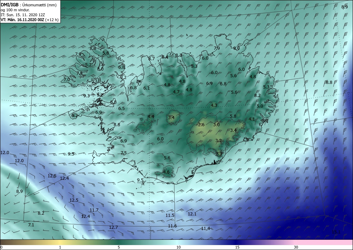
Task: Click the 5.7 value in the Westfjords
Action: (x=89, y=65)
